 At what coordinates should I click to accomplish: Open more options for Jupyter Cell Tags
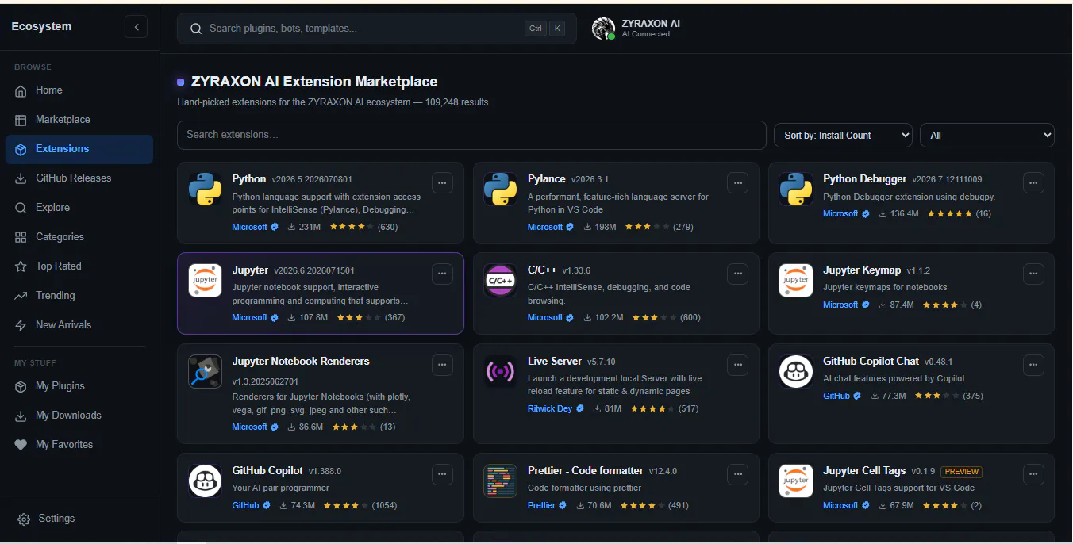pos(1033,474)
